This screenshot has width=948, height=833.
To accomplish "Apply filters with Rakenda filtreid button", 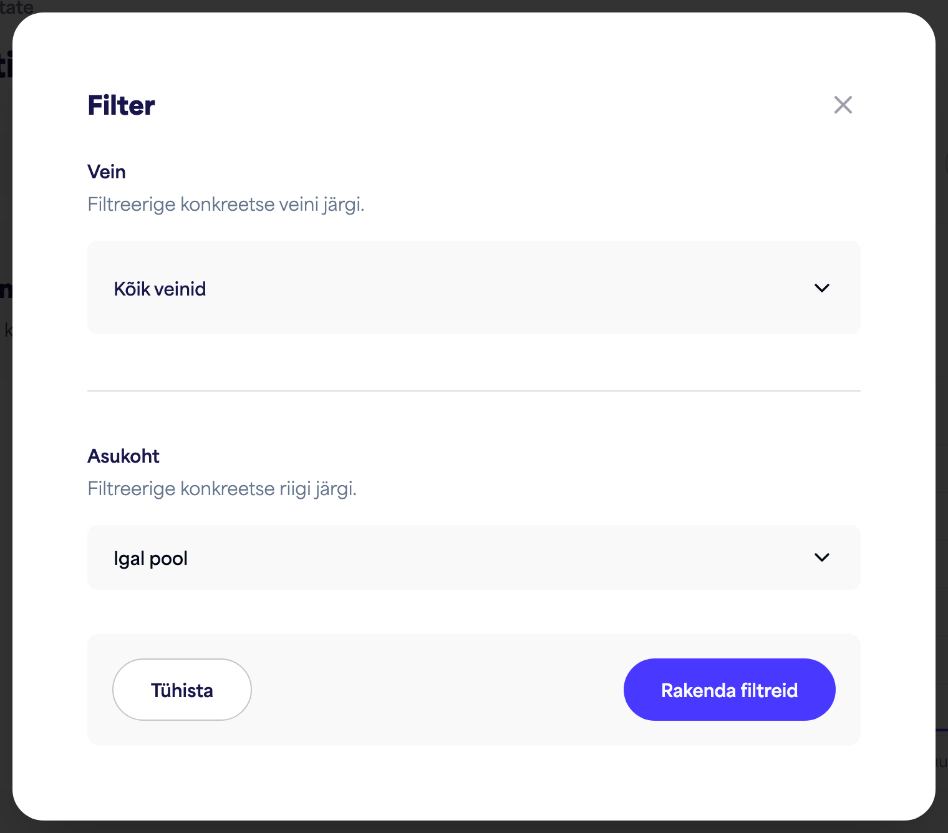I will [x=730, y=690].
